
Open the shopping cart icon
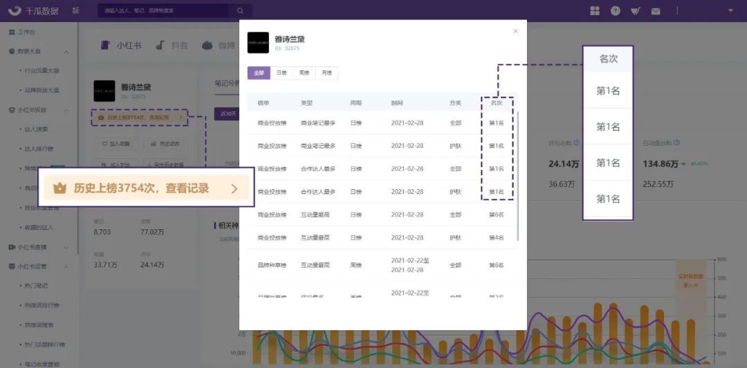[x=636, y=10]
